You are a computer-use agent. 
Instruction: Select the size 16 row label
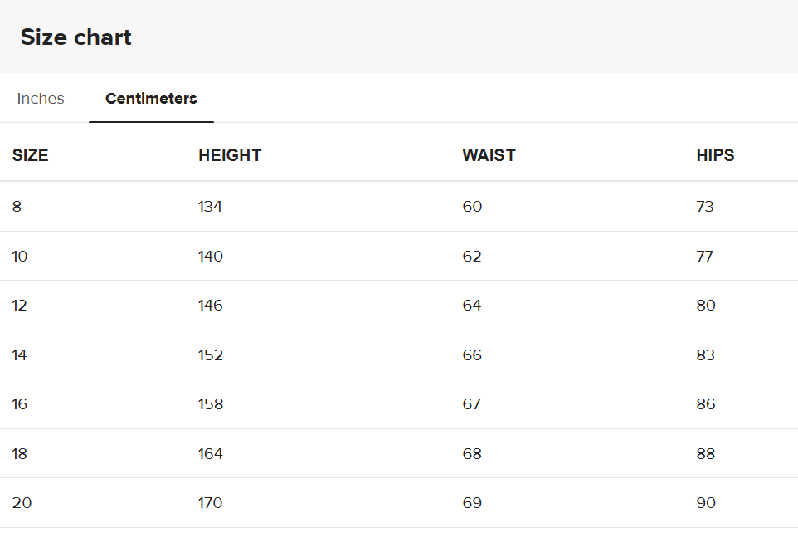click(20, 404)
